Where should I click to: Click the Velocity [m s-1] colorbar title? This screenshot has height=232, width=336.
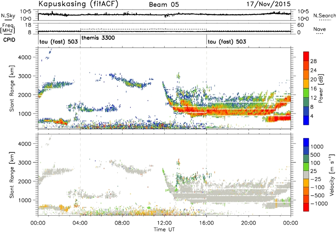[x=332, y=175]
